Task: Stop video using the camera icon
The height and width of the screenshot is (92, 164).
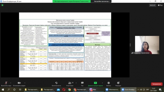Action: [x=19, y=83]
